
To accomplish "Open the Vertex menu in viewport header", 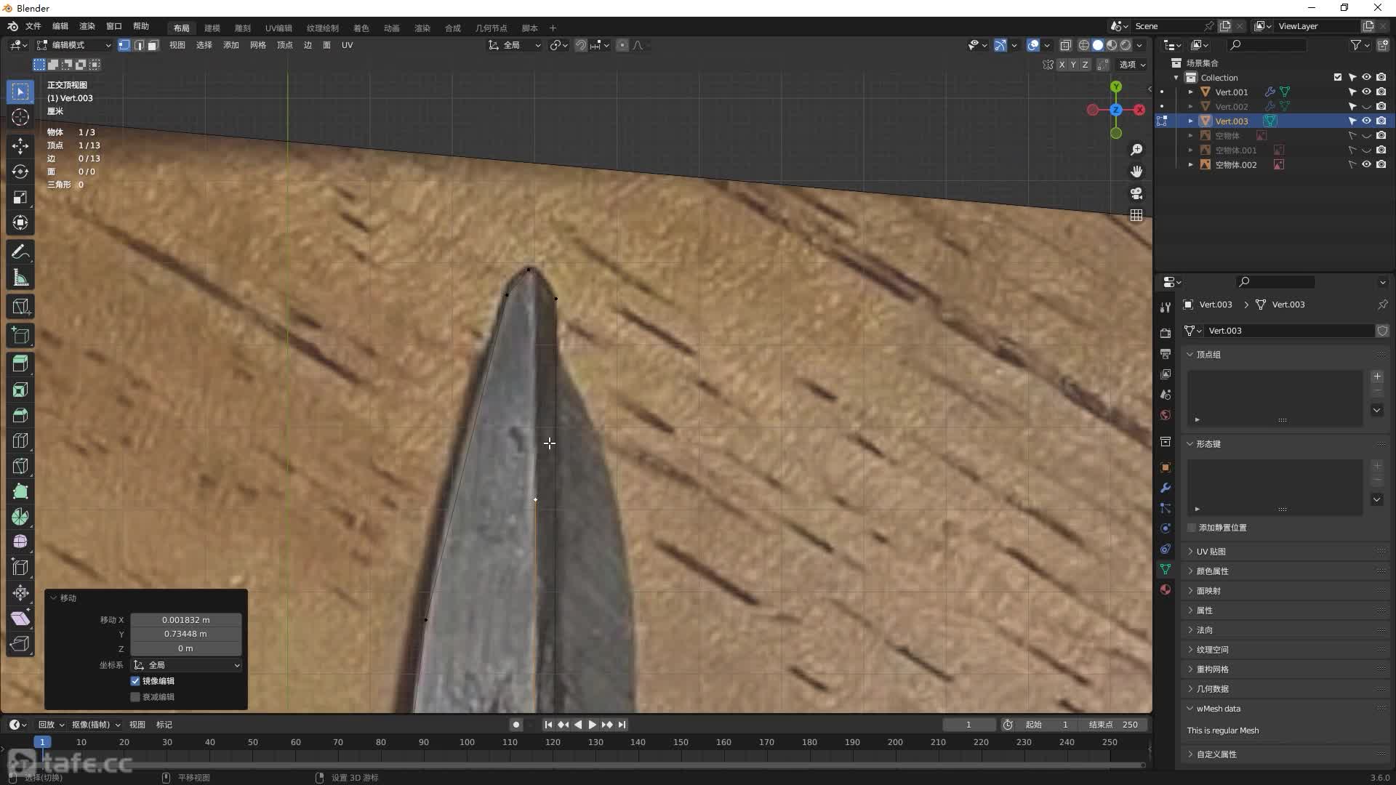I will (284, 45).
